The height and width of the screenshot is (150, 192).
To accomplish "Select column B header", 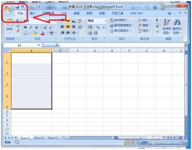I will pyautogui.click(x=60, y=51).
